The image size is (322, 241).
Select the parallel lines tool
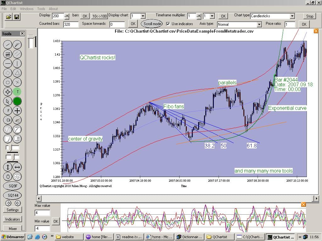click(17, 54)
